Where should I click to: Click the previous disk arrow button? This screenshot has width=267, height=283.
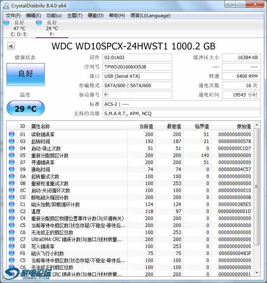click(x=11, y=46)
